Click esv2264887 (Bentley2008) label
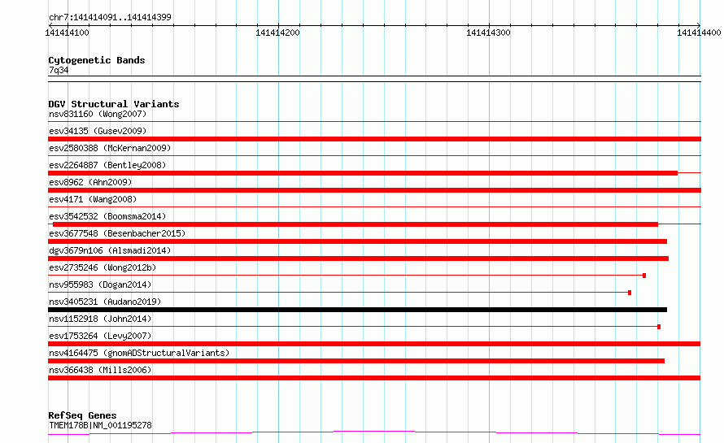724x443 pixels. coord(107,165)
